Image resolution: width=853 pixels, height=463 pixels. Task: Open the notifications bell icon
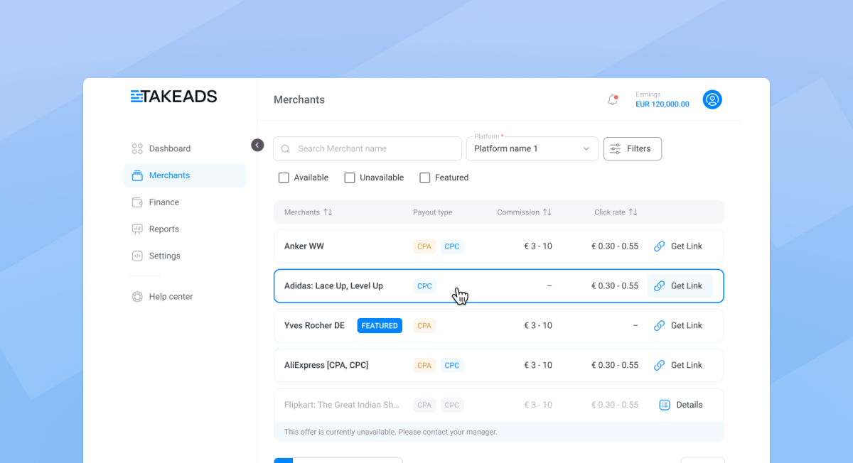[613, 99]
